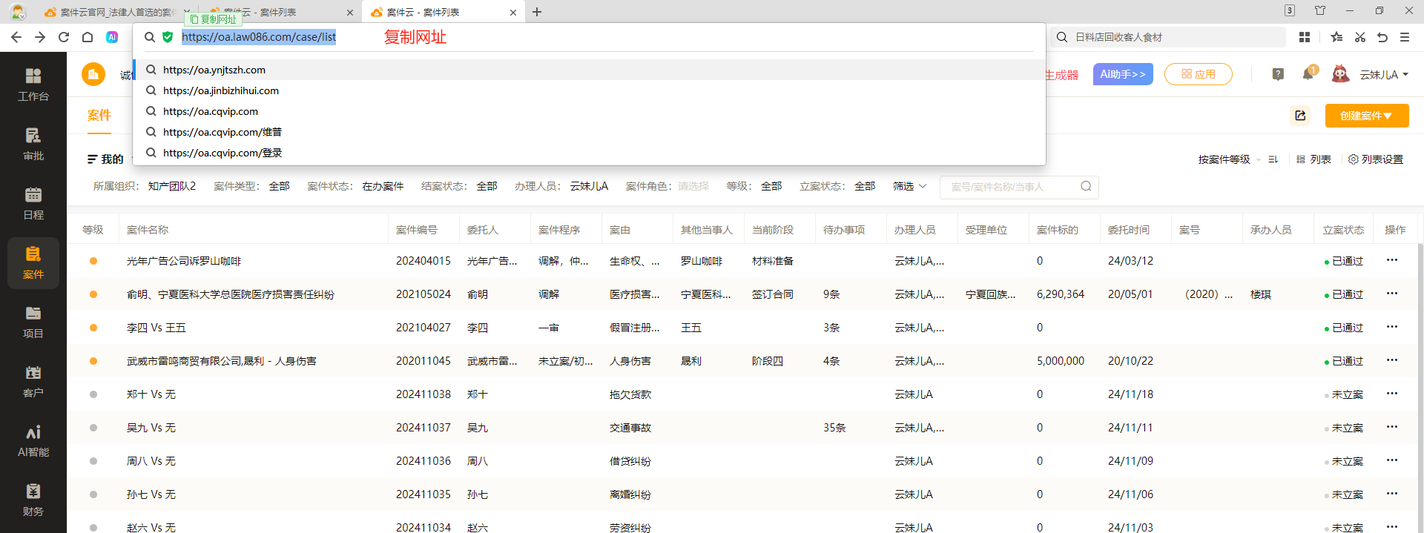Open the 财务 finance sidebar icon

[33, 500]
